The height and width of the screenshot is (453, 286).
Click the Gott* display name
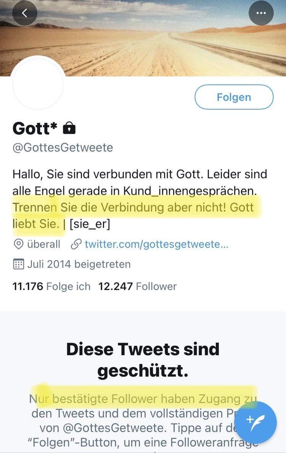pyautogui.click(x=35, y=128)
